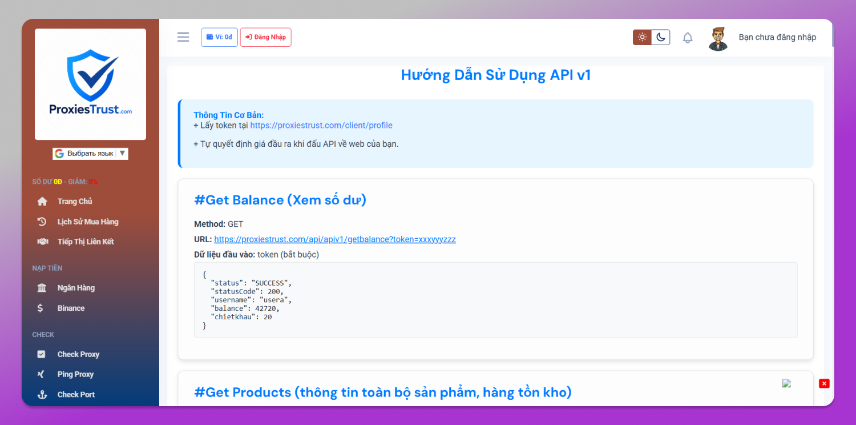Click the Đăng Nhập login button

pyautogui.click(x=265, y=37)
